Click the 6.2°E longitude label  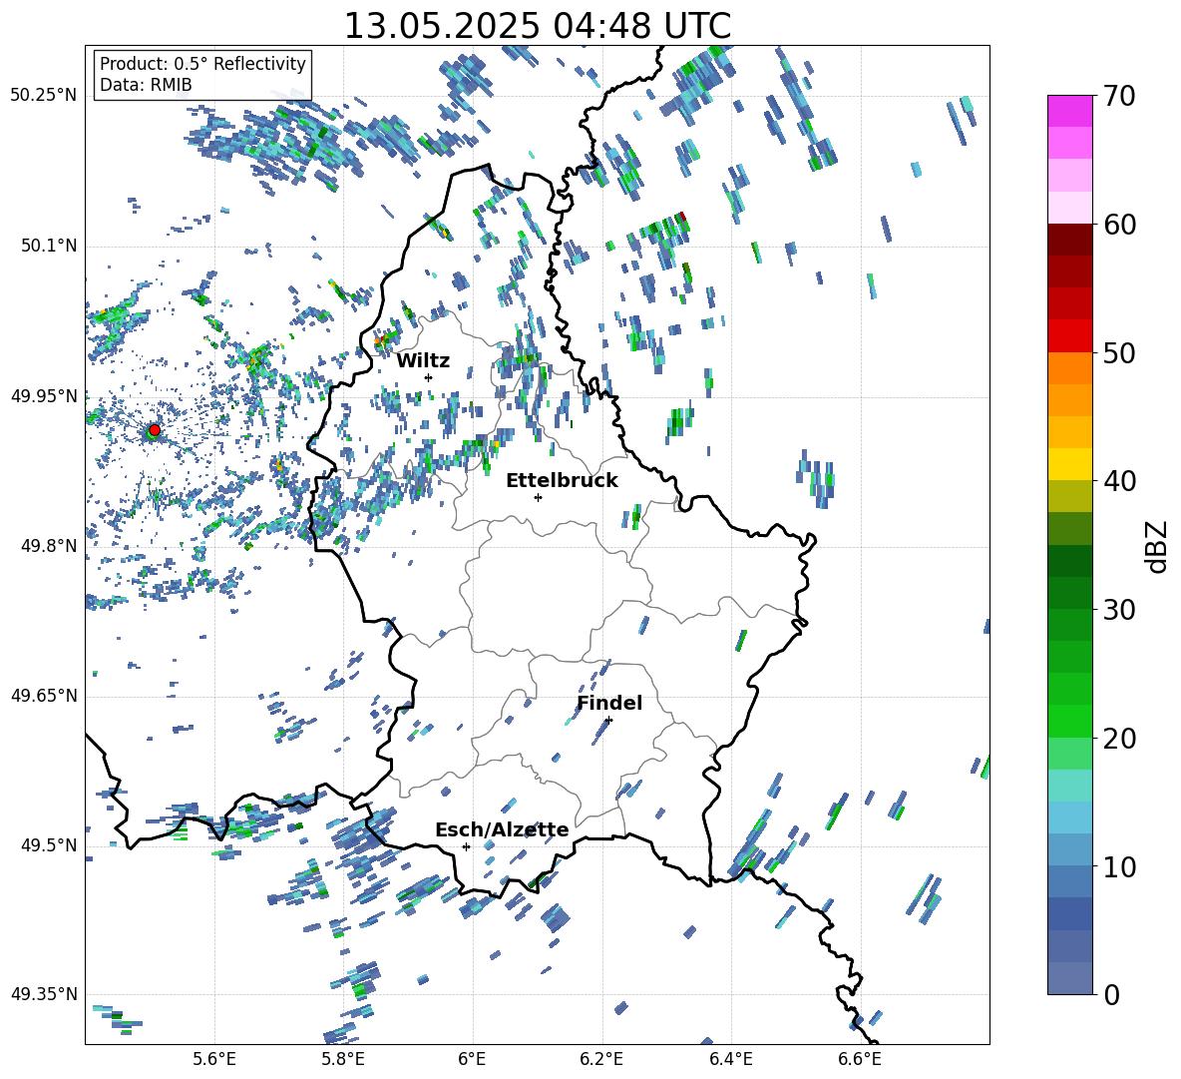[601, 1059]
